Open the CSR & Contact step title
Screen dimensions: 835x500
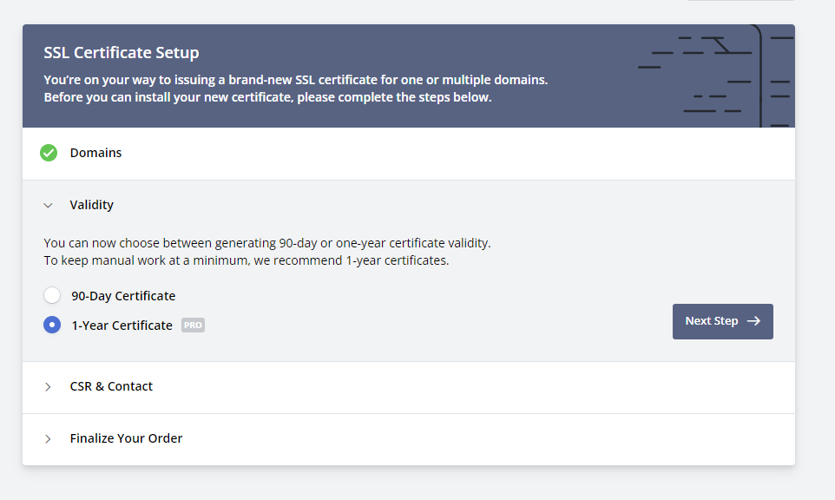111,387
